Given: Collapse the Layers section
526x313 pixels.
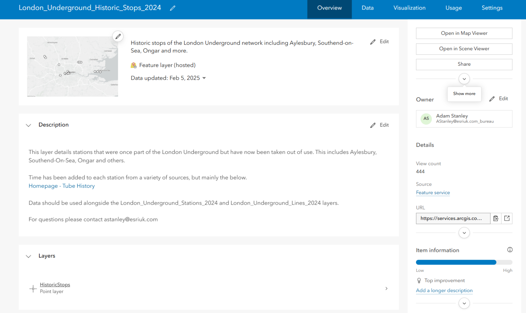Looking at the screenshot, I should pos(28,256).
